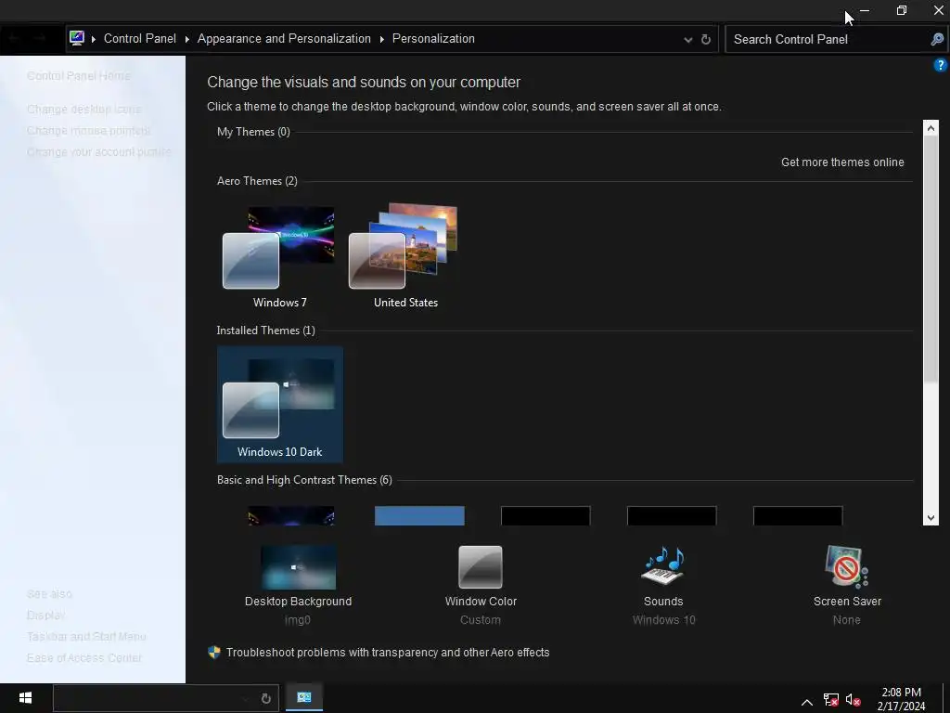950x713 pixels.
Task: Select the Windows 7 theme
Action: tap(280, 258)
